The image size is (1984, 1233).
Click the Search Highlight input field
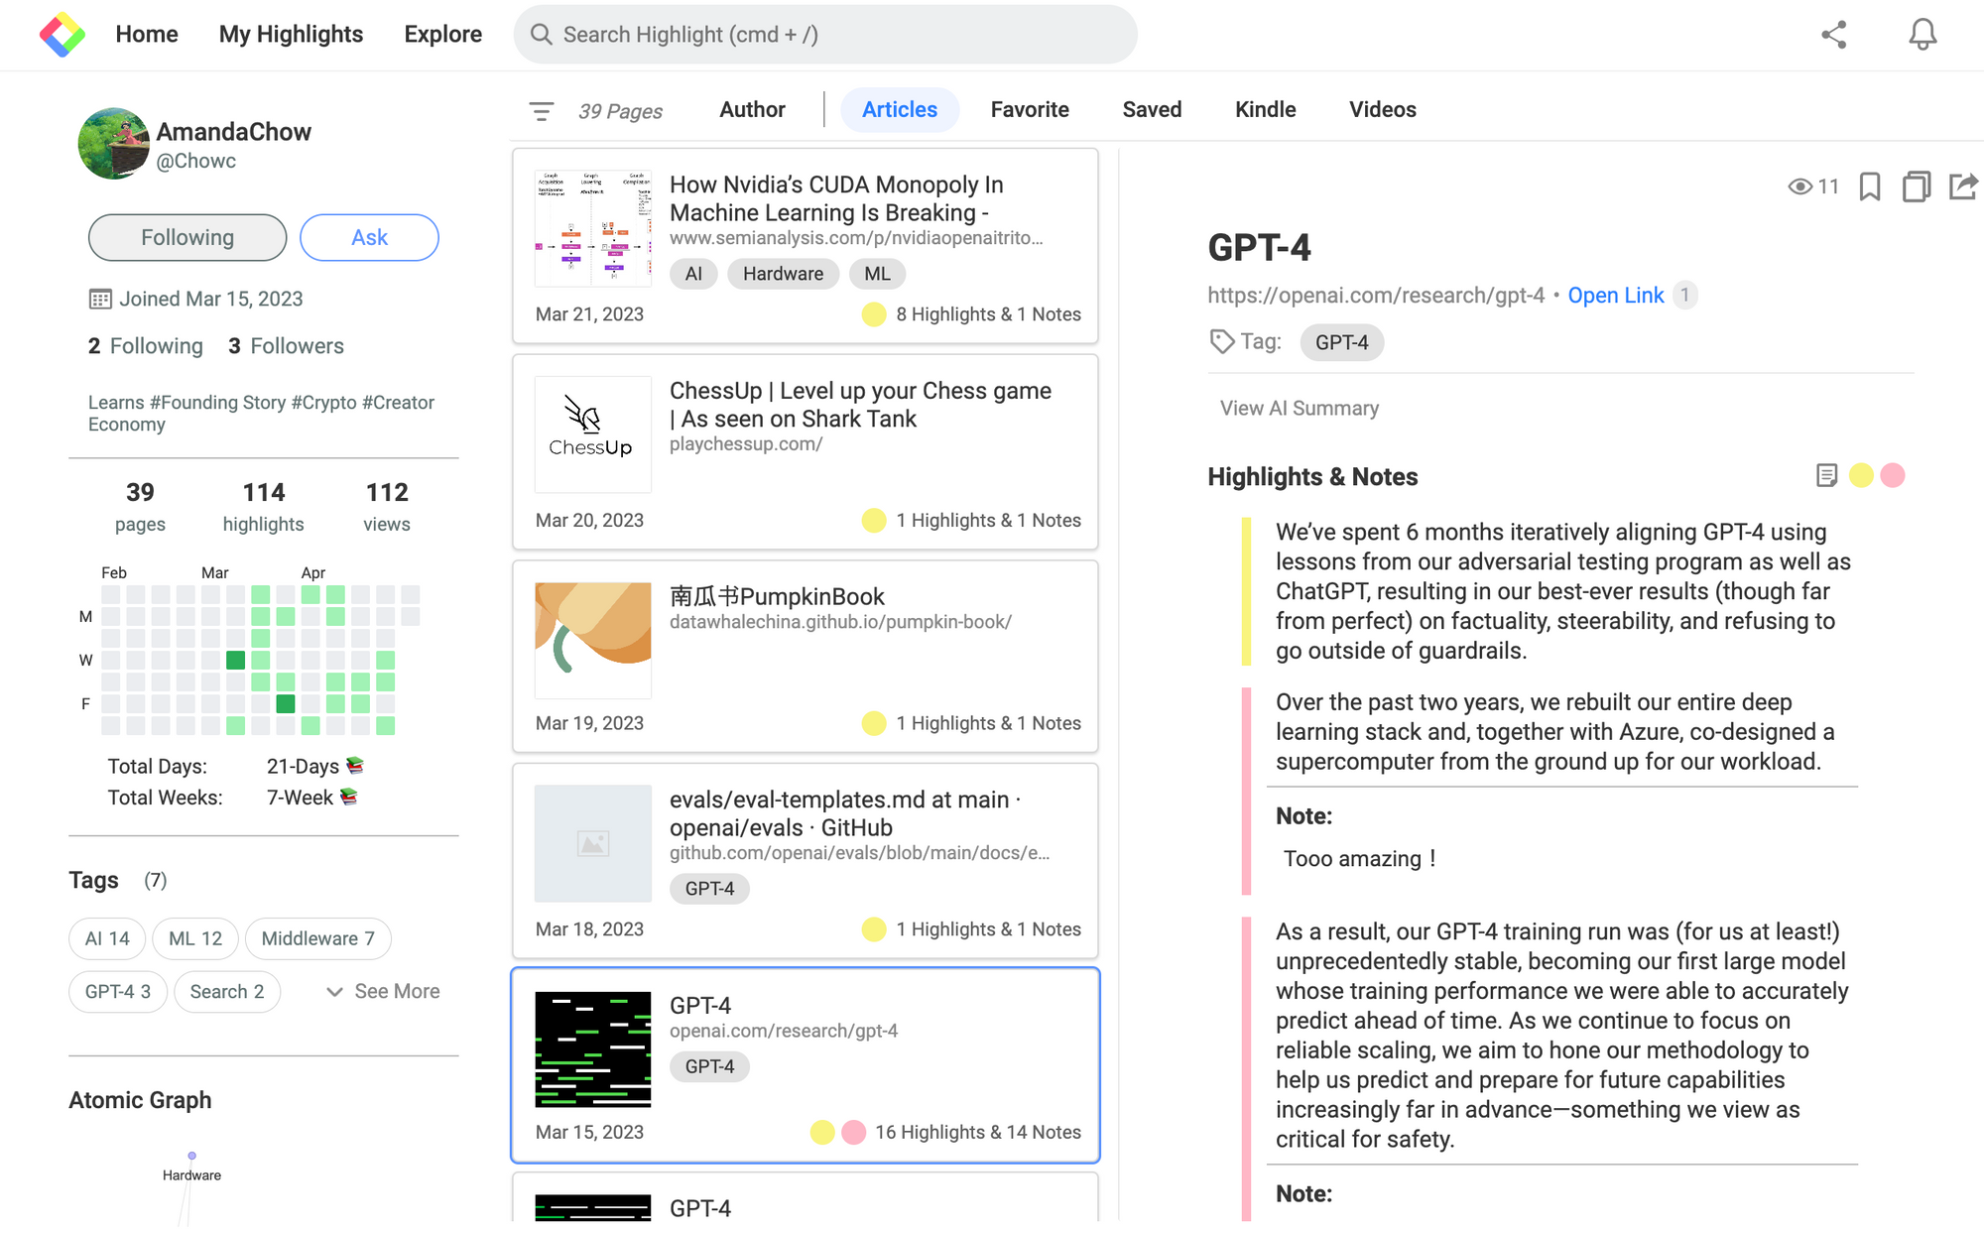825,35
